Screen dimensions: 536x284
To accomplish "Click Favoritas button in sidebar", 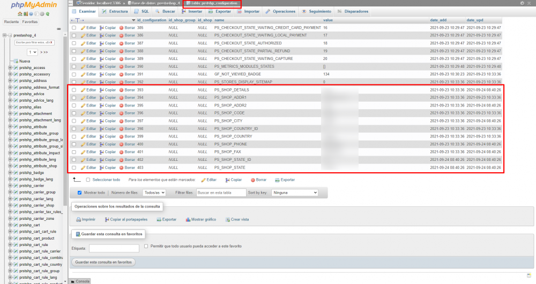I will point(29,22).
